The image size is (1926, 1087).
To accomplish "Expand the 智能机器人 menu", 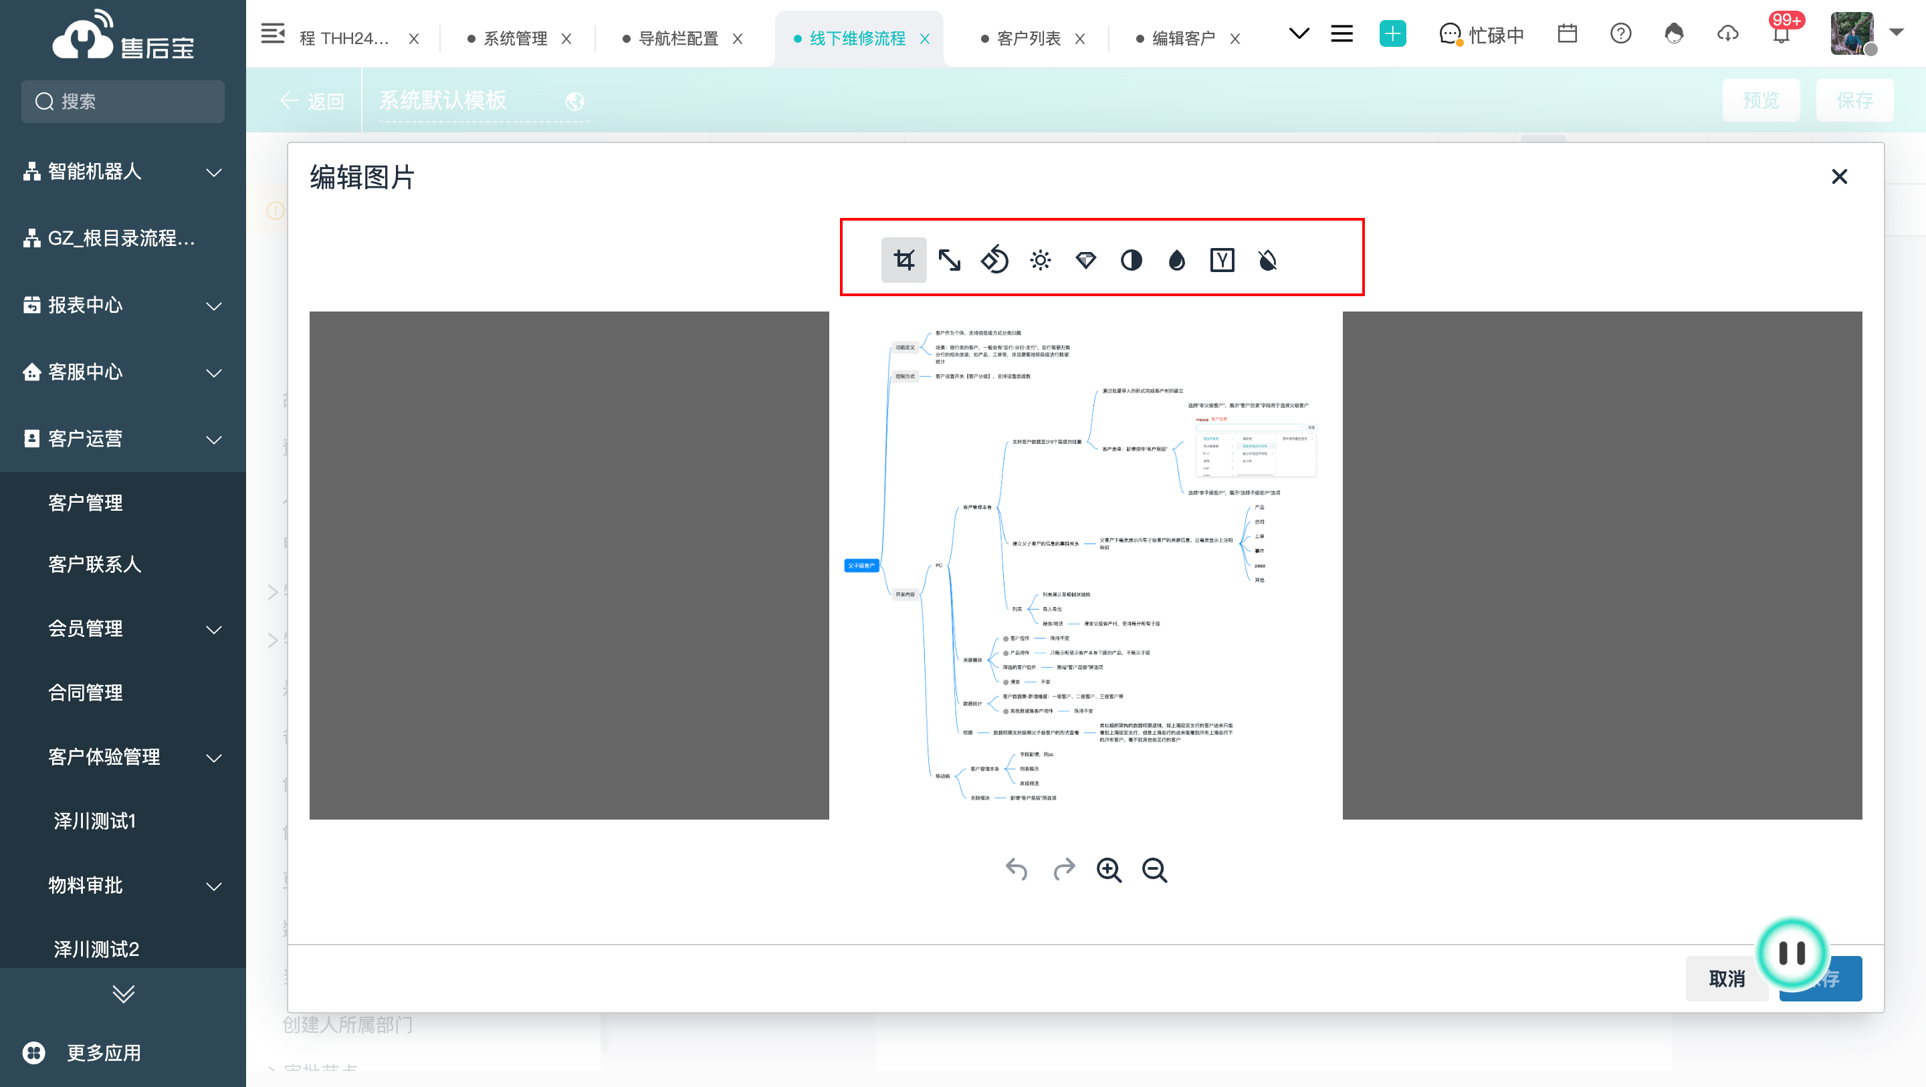I will [x=122, y=172].
